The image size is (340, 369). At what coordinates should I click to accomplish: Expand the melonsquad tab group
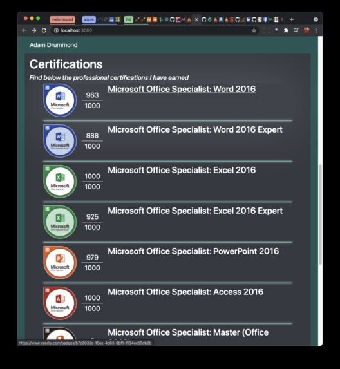62,19
